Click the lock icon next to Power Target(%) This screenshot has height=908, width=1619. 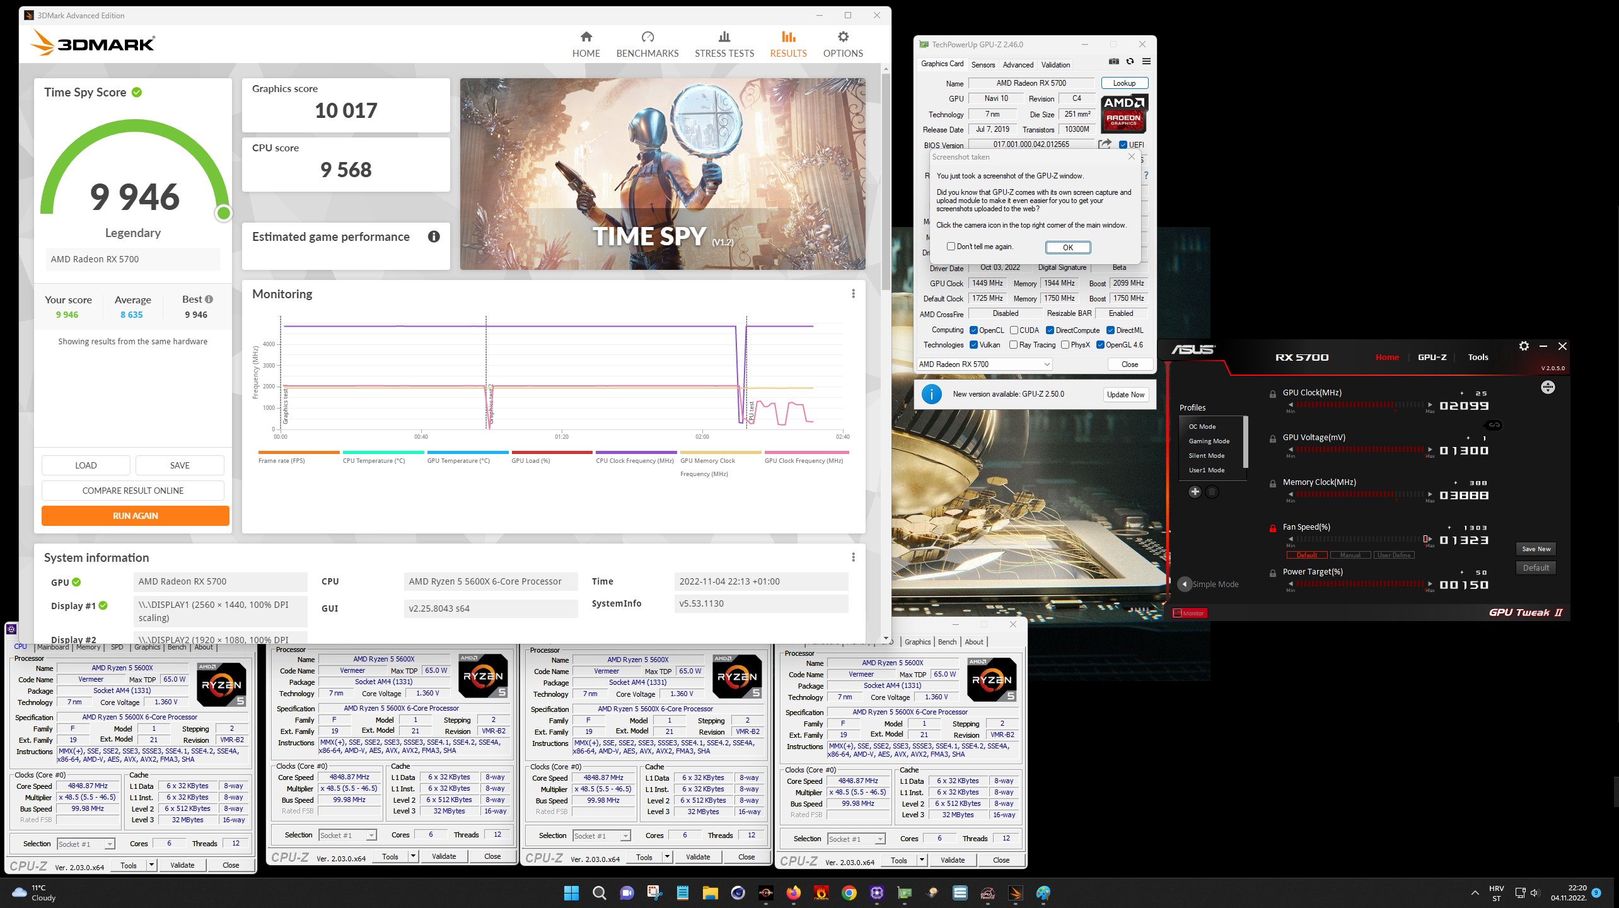tap(1273, 573)
